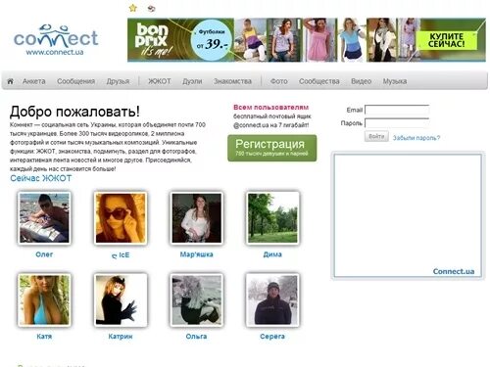Viewport: 490px width, 367px height.
Task: Click the Сейчас ЖЖОТ heading link
Action: click(x=41, y=178)
